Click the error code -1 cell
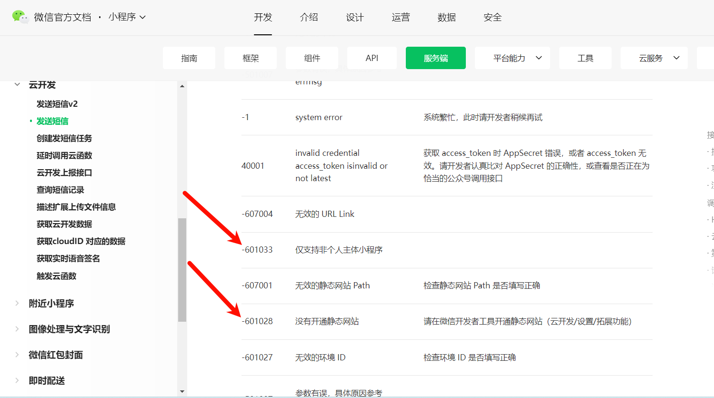The height and width of the screenshot is (398, 714). coord(245,117)
